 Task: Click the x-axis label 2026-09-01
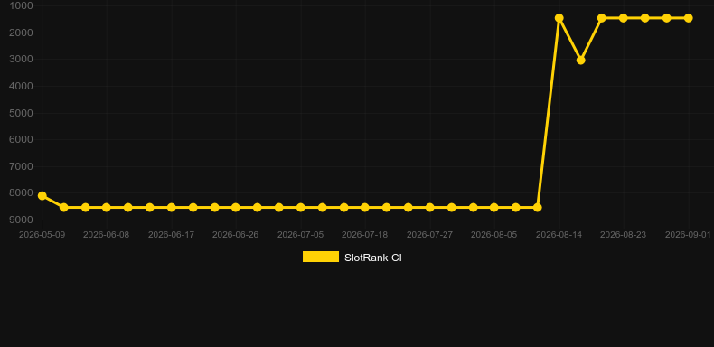tap(688, 235)
